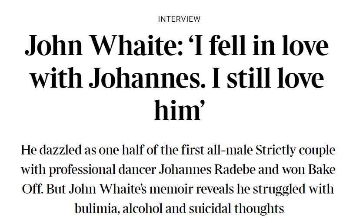The height and width of the screenshot is (223, 356).
Task: Click the word 'bulimia' in the subheading
Action: point(97,209)
